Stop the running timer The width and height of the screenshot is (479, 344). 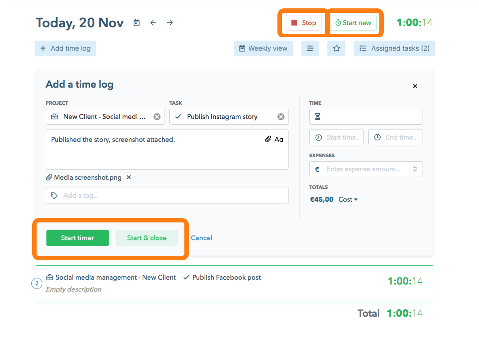(x=303, y=23)
